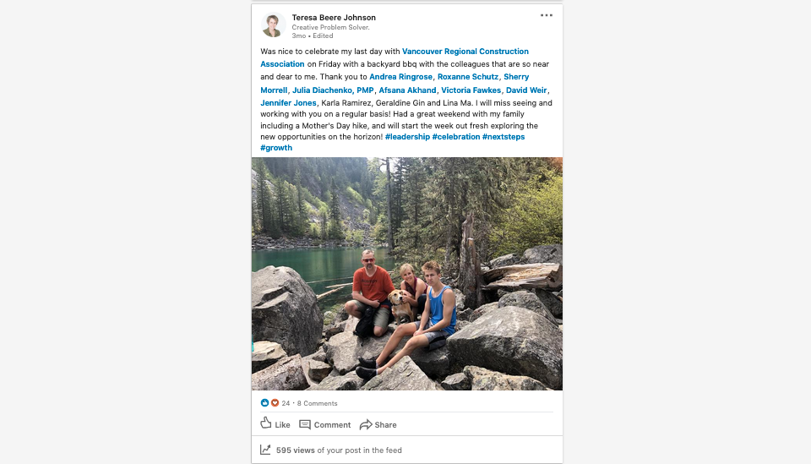Click the Share arrow icon
Image resolution: width=811 pixels, height=464 pixels.
point(366,424)
